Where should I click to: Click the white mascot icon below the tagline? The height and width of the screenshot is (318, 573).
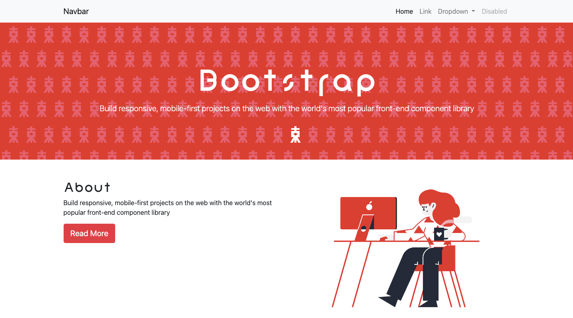pyautogui.click(x=296, y=135)
